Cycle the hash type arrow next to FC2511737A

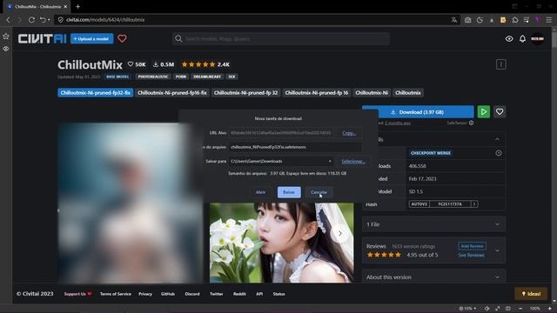(x=474, y=204)
